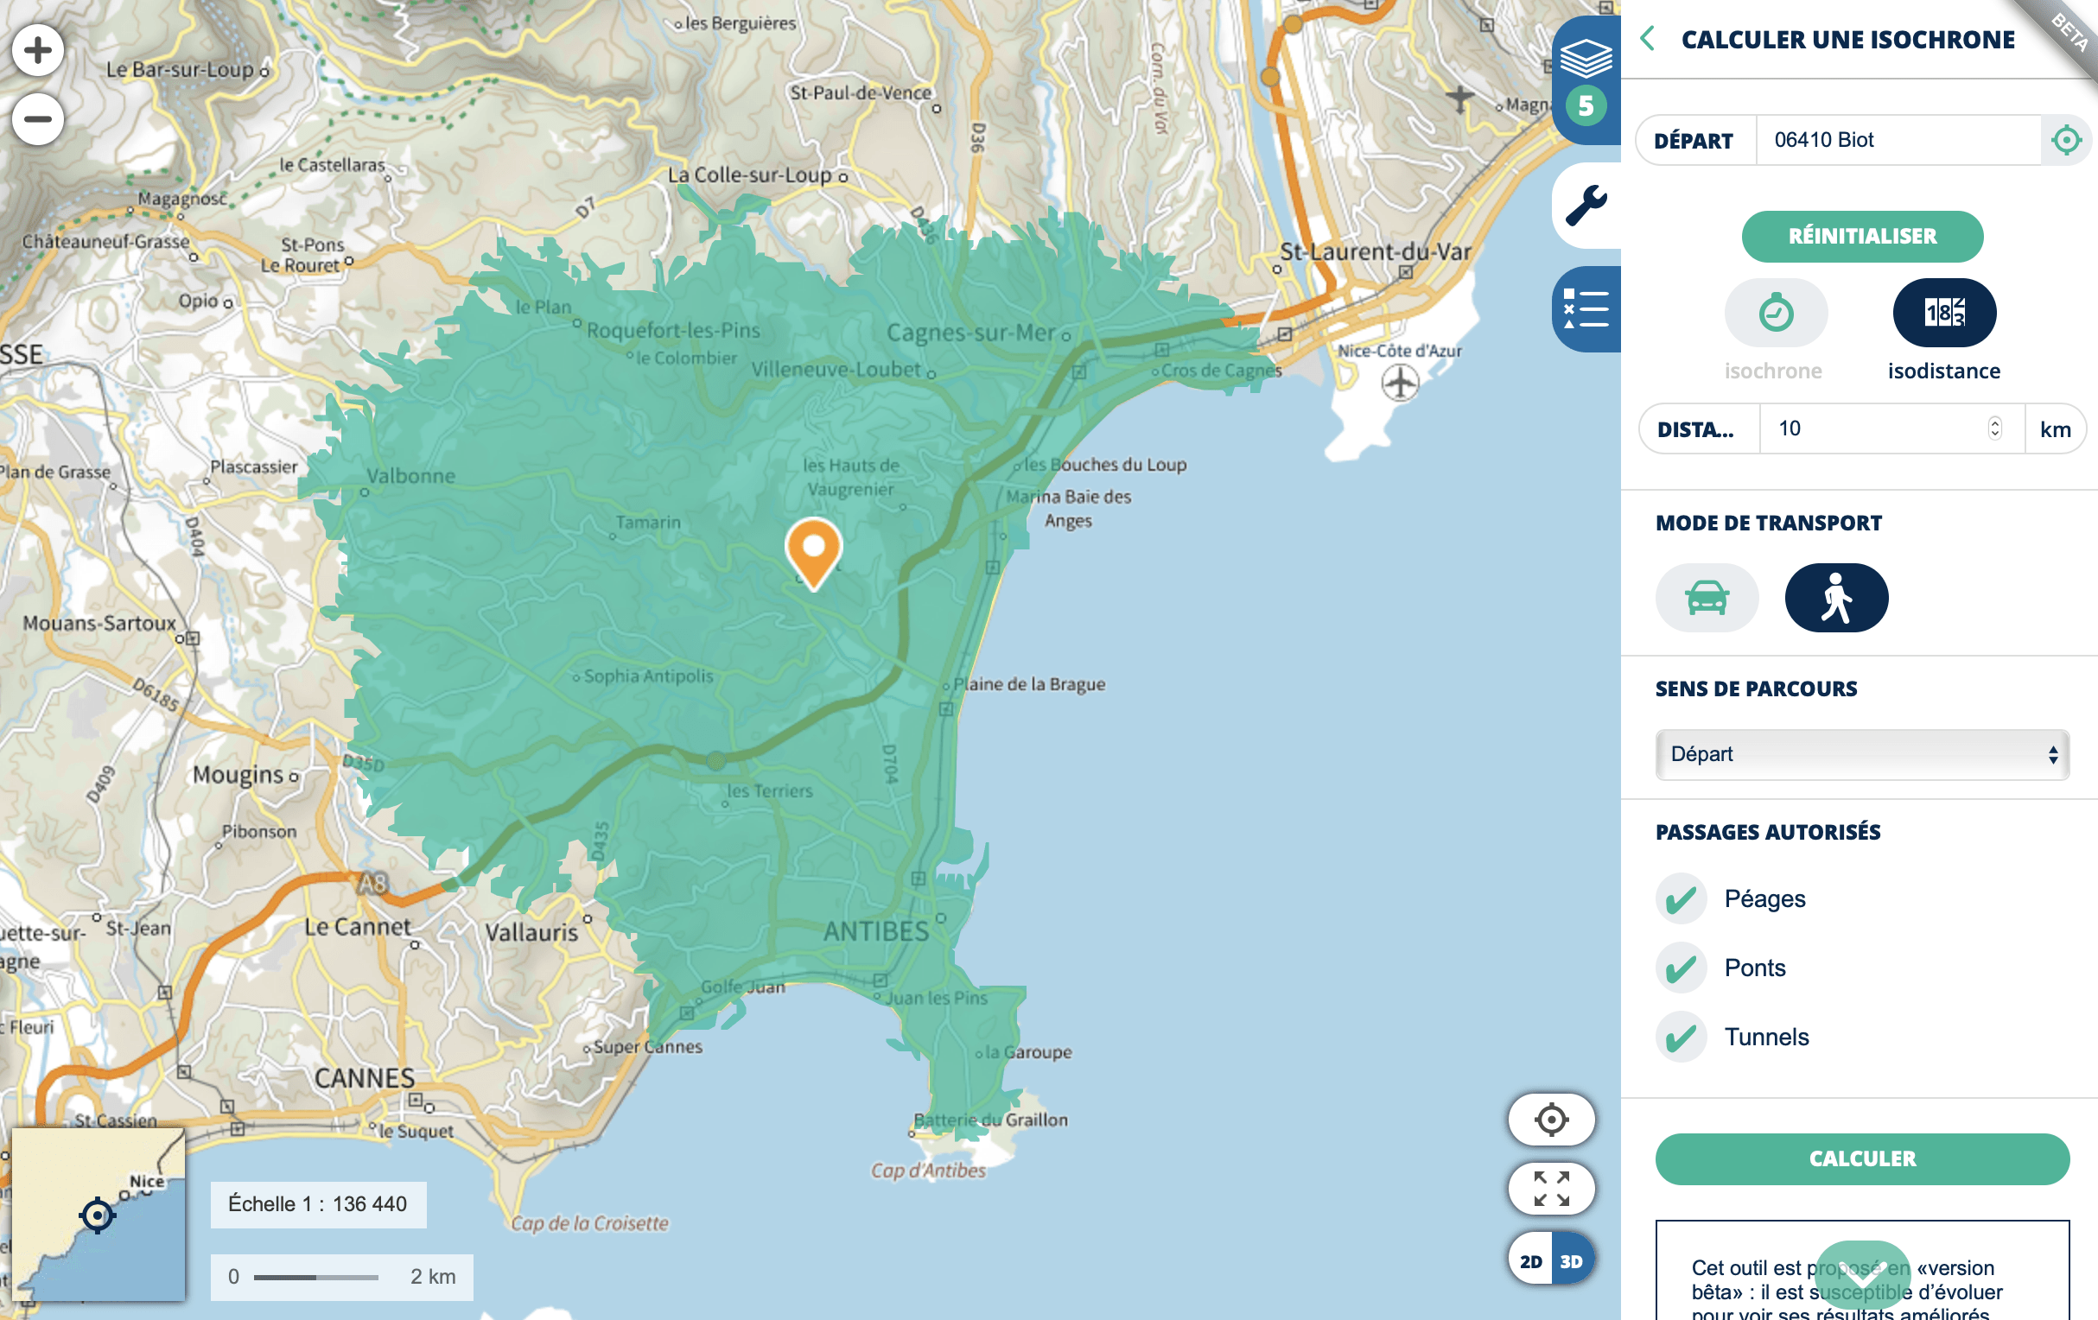Click the zoom out minus button
This screenshot has width=2098, height=1320.
click(x=37, y=118)
